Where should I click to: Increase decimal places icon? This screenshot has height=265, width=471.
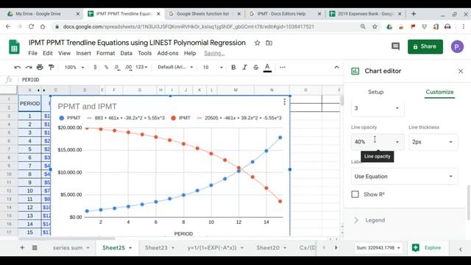click(x=128, y=67)
